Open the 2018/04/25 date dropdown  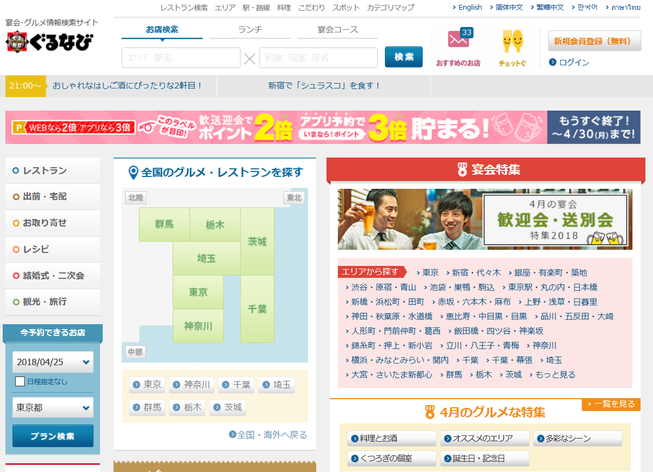(53, 362)
